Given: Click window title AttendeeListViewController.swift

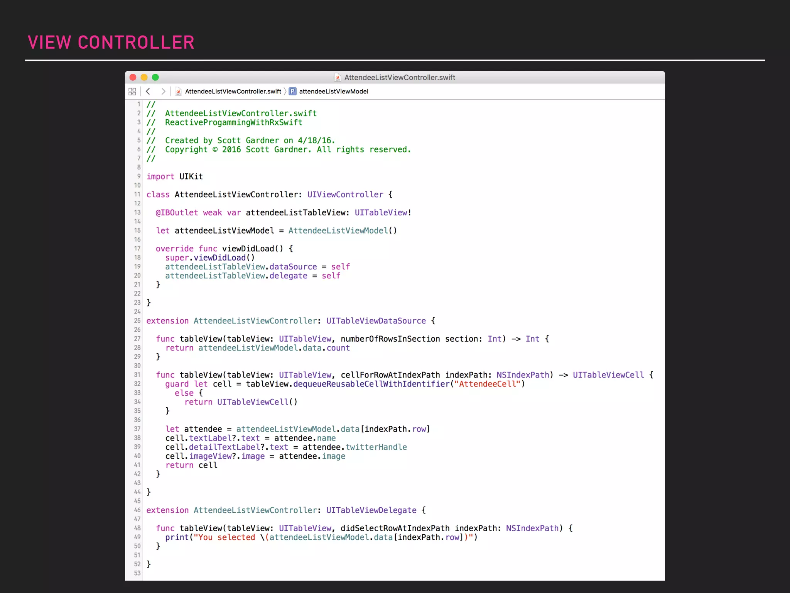Looking at the screenshot, I should click(x=400, y=78).
